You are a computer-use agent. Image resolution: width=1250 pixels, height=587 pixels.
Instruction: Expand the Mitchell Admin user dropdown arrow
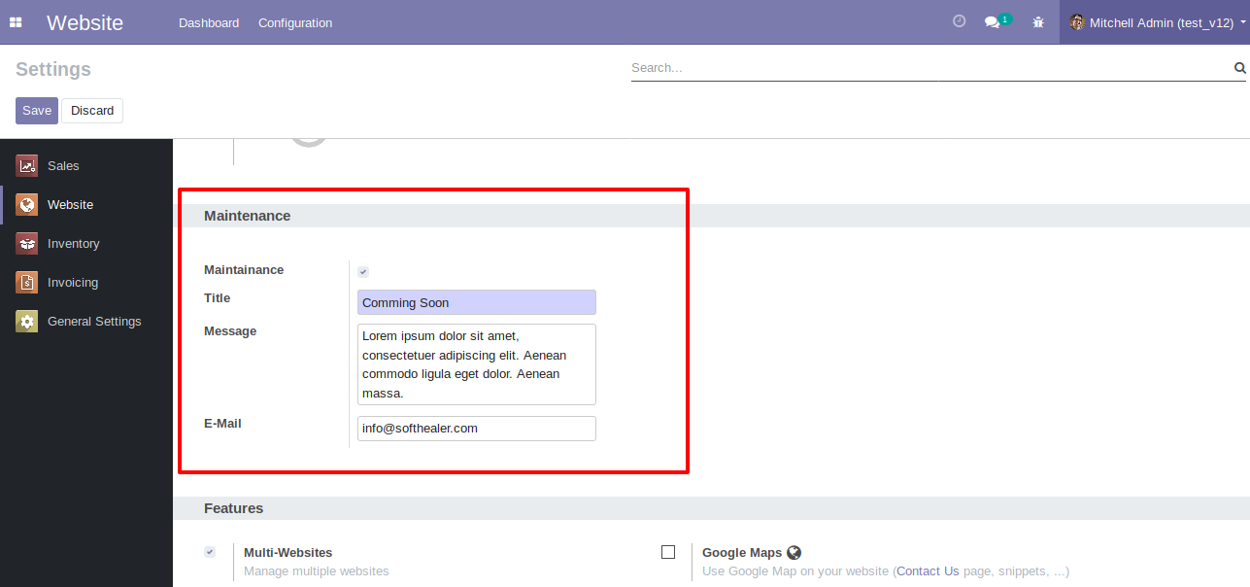pos(1243,22)
